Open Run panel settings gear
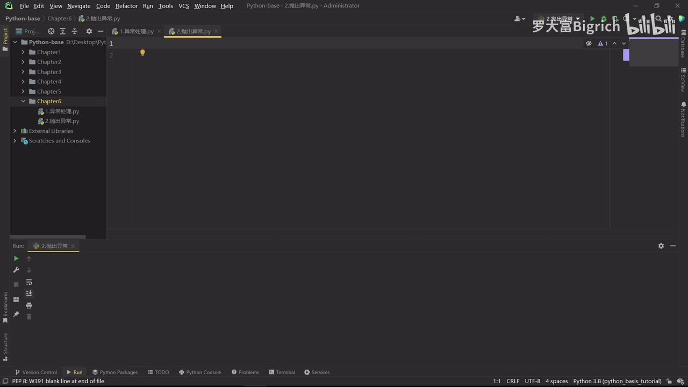This screenshot has height=387, width=688. point(661,246)
